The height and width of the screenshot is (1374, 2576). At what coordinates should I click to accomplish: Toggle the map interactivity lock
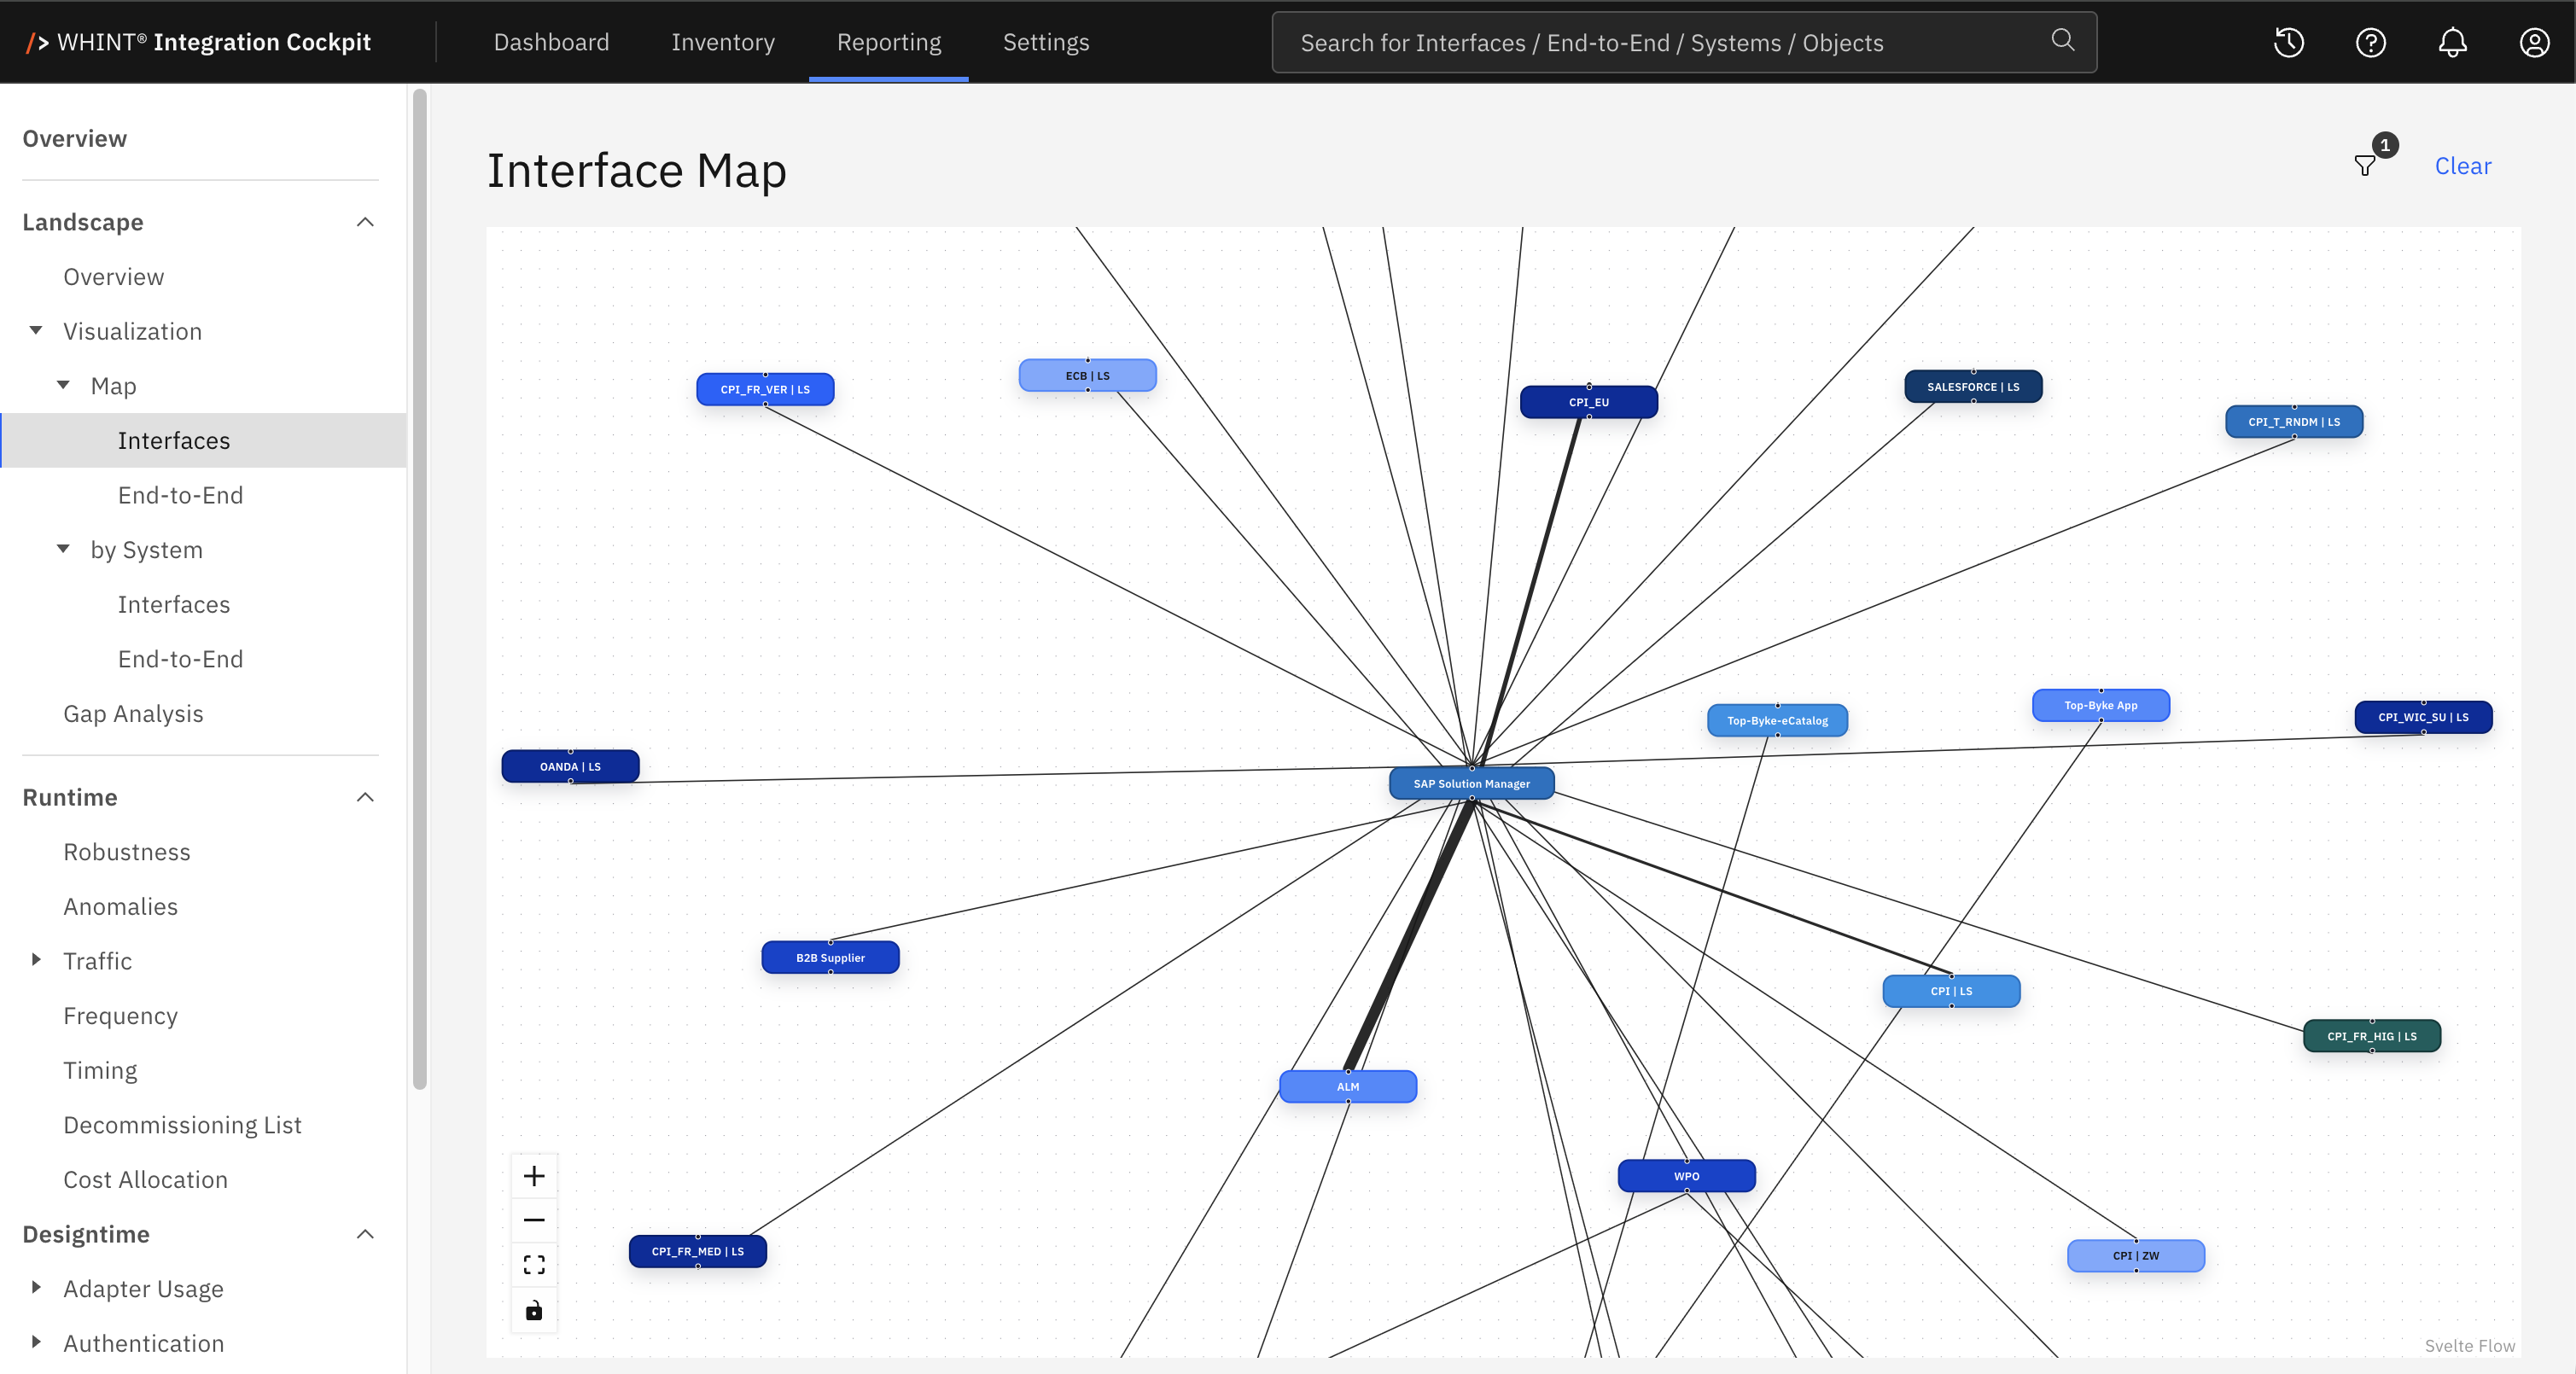coord(534,1310)
